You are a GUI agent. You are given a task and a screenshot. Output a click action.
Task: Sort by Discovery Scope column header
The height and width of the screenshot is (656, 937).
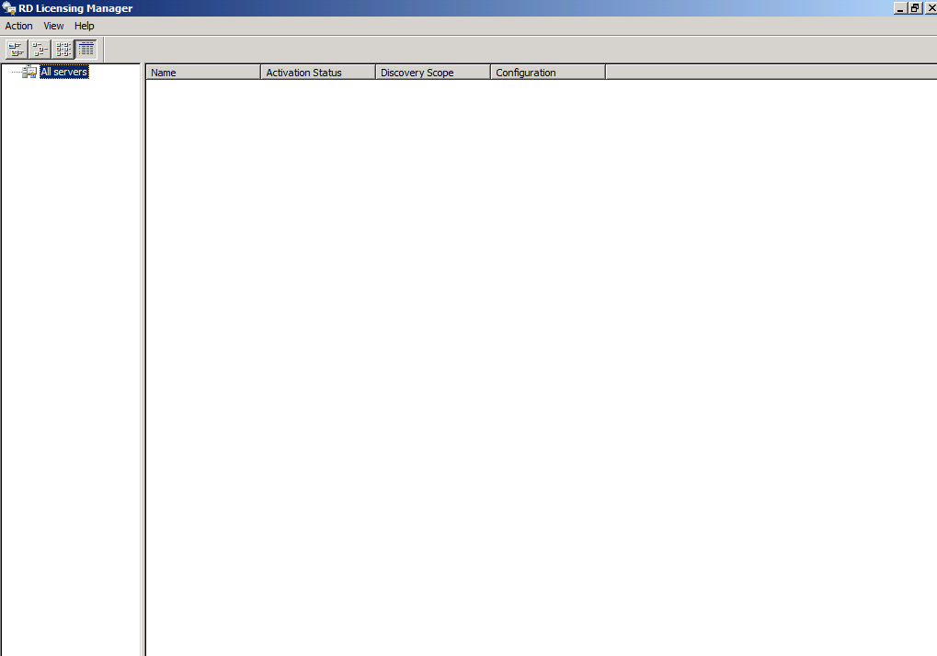pyautogui.click(x=433, y=73)
